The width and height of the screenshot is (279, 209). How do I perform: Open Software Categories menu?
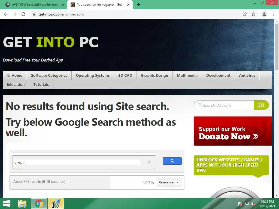pos(49,75)
